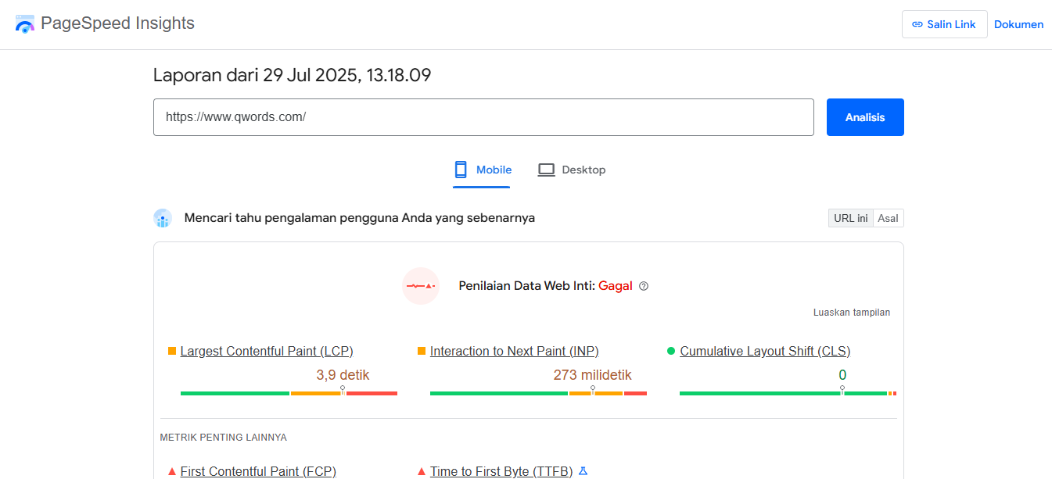
Task: Click the PageSpeed Insights logo icon
Action: click(25, 24)
